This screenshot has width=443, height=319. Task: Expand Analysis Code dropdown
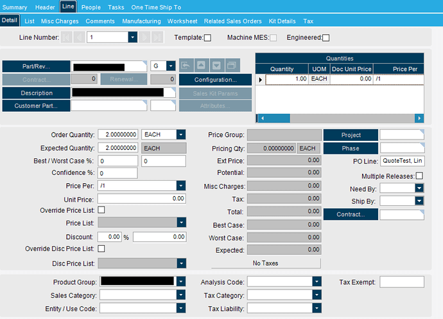pos(317,282)
